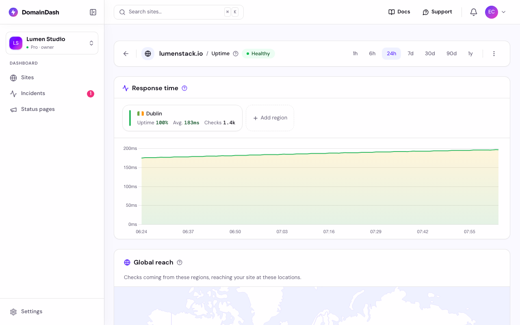The width and height of the screenshot is (520, 325).
Task: Click the Add region button
Action: click(x=270, y=118)
